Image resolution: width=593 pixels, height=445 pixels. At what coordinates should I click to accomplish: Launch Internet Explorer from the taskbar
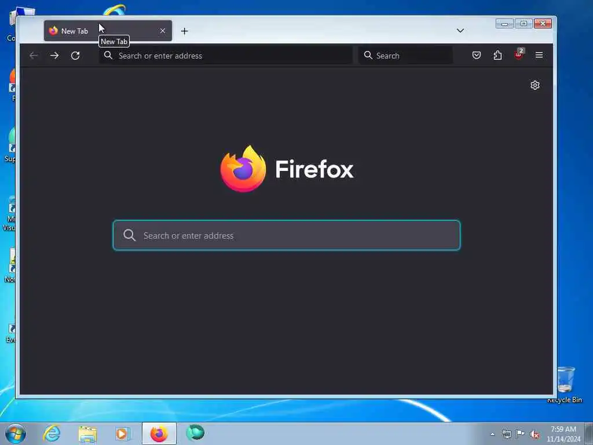coord(52,433)
